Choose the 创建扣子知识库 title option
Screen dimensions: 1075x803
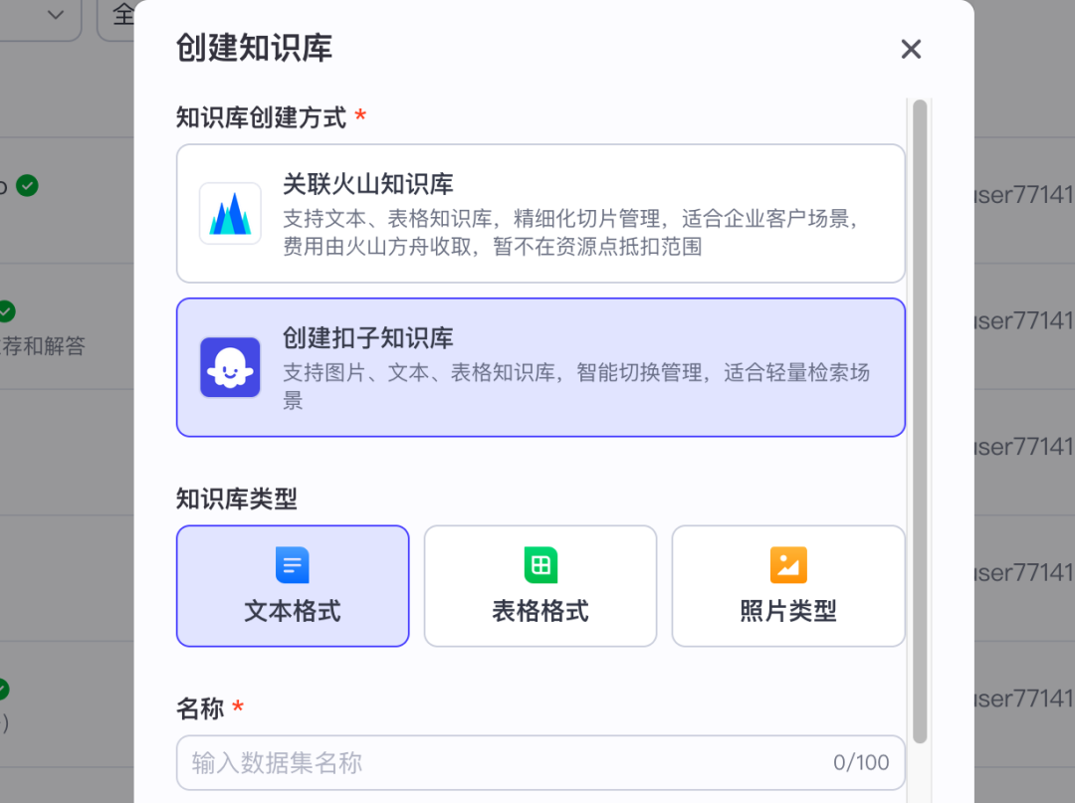[368, 338]
